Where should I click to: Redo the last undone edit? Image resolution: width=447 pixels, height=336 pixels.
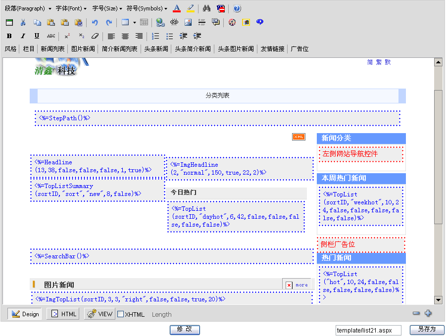pos(109,22)
